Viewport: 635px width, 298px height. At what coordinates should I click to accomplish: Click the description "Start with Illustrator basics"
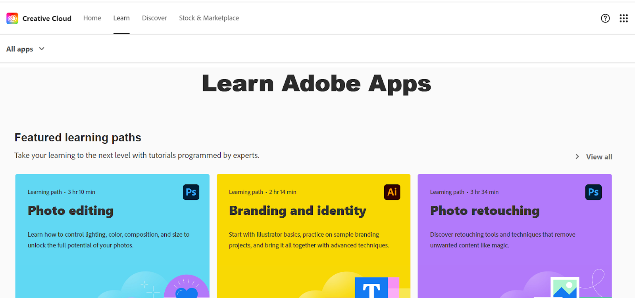click(x=309, y=240)
